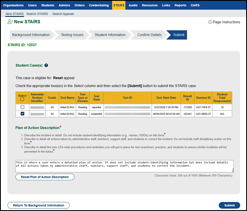Open the Reports menu
Image resolution: width=247 pixels, height=211 pixels.
[180, 6]
